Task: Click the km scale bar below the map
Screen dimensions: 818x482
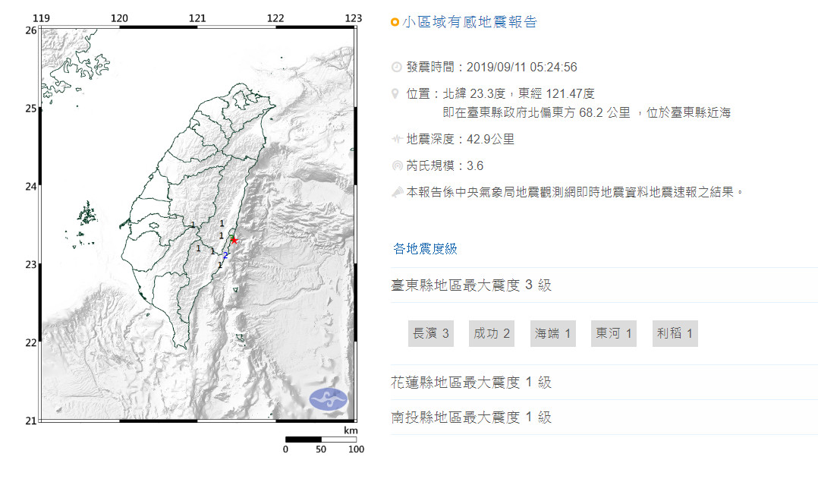Action: coord(320,439)
